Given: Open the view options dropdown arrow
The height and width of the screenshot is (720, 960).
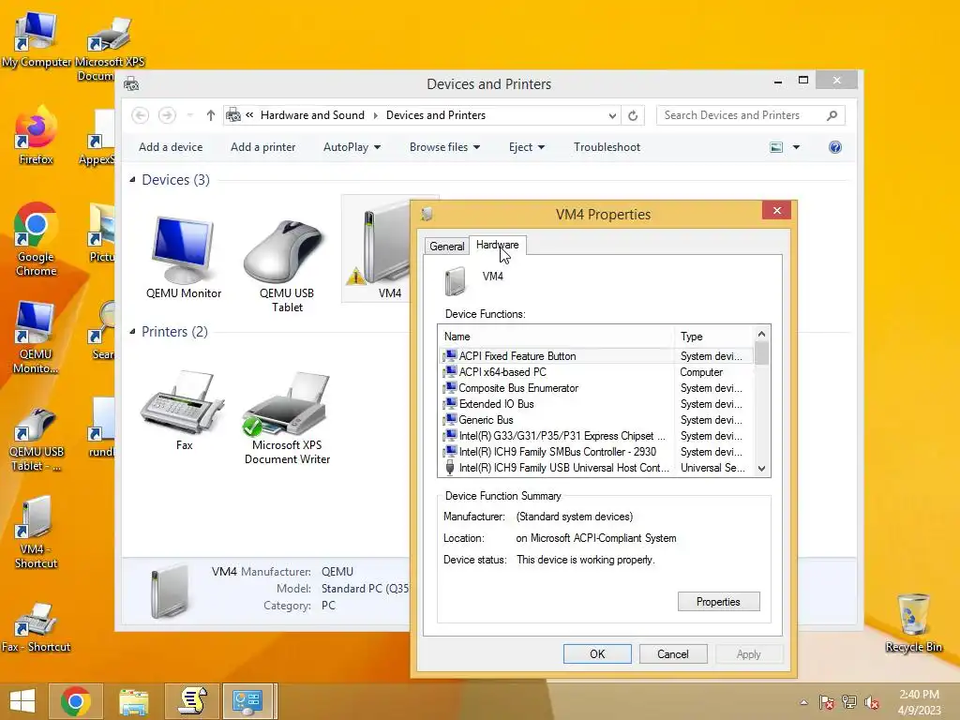Looking at the screenshot, I should [x=796, y=147].
